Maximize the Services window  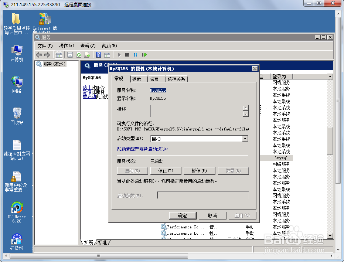(324, 37)
